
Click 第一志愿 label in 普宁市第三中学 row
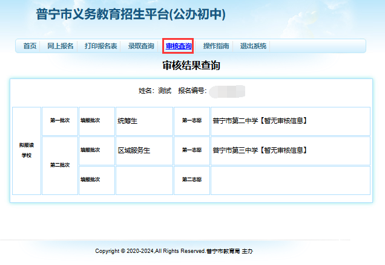click(x=192, y=150)
